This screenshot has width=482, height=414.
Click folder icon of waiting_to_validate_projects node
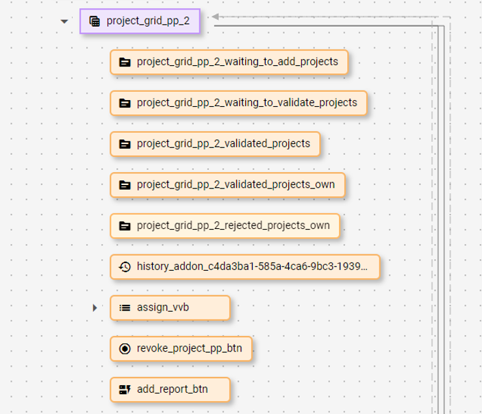point(125,103)
